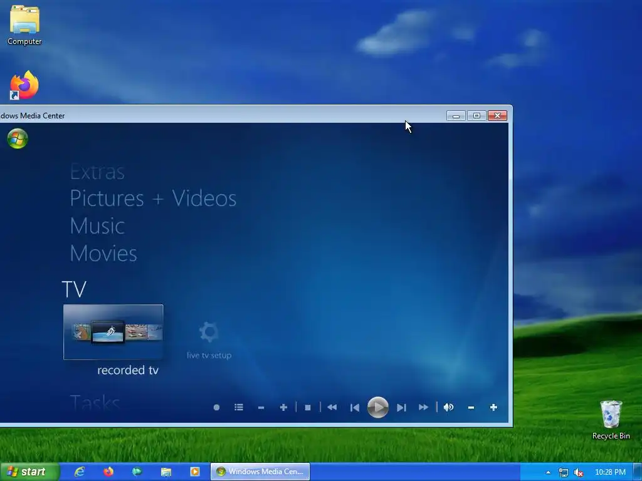642x481 pixels.
Task: Launch Internet Explorer from taskbar
Action: coord(80,472)
